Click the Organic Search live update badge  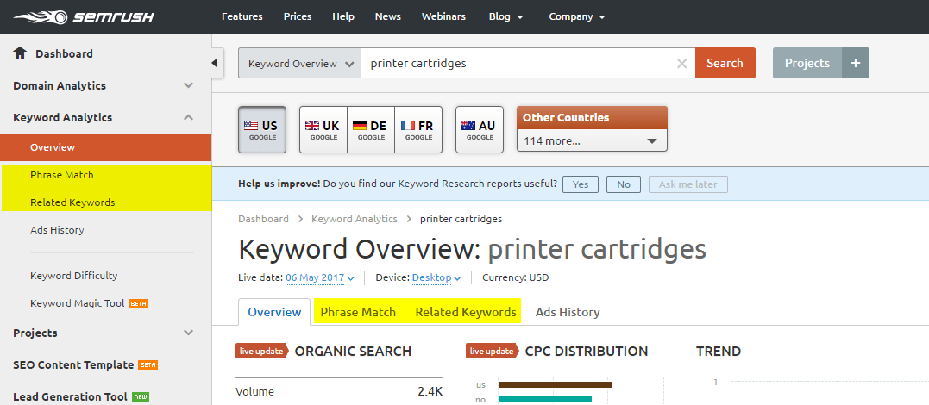click(x=261, y=351)
